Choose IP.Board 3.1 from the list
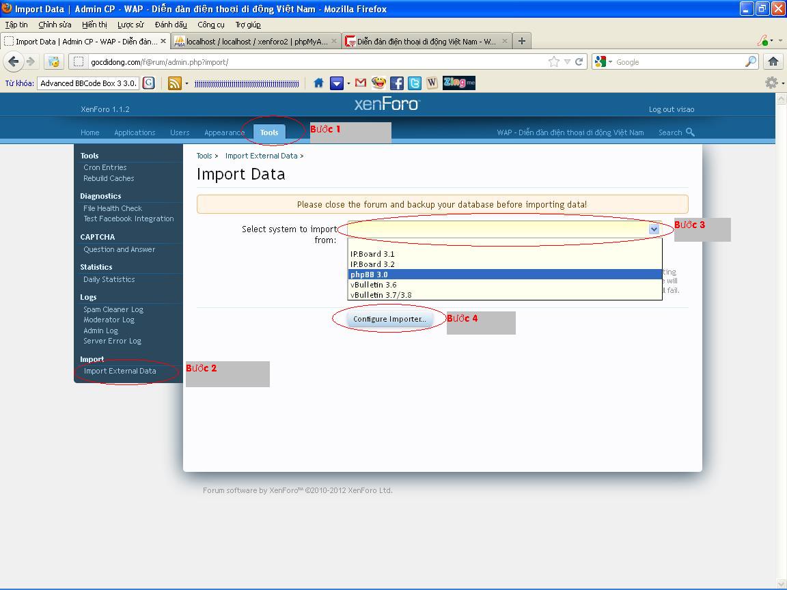 [505, 254]
